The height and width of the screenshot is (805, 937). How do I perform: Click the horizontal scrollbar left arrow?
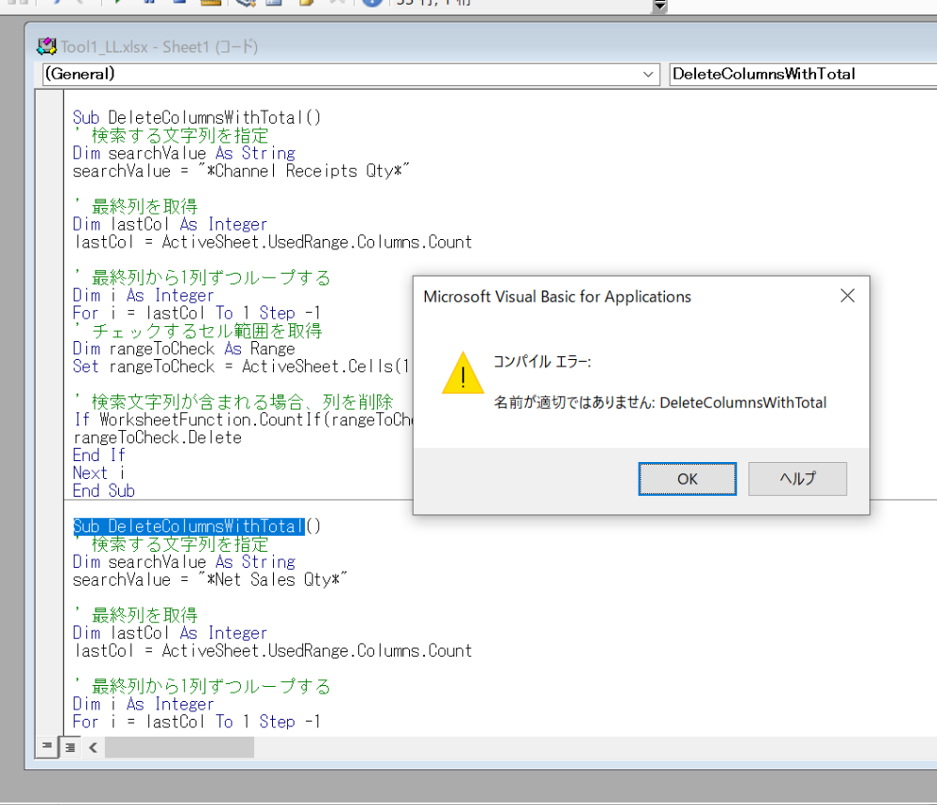click(93, 747)
